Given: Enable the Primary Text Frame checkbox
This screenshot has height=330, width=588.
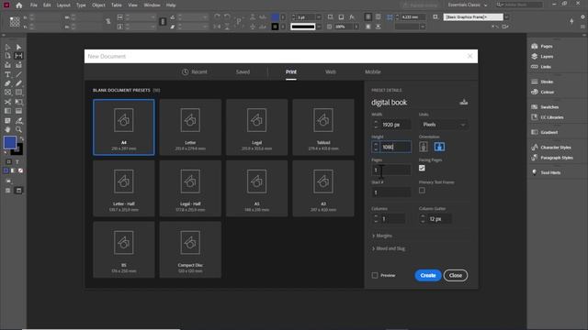Looking at the screenshot, I should click(x=422, y=191).
